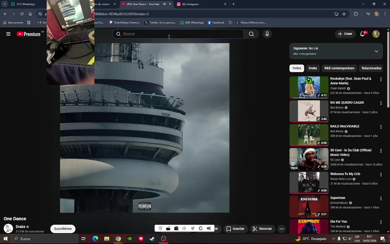Reload the page in browser toolbar
390x244 pixels.
22,14
